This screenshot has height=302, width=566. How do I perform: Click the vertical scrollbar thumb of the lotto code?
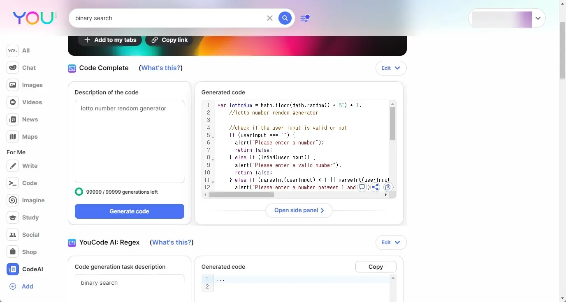pyautogui.click(x=392, y=124)
